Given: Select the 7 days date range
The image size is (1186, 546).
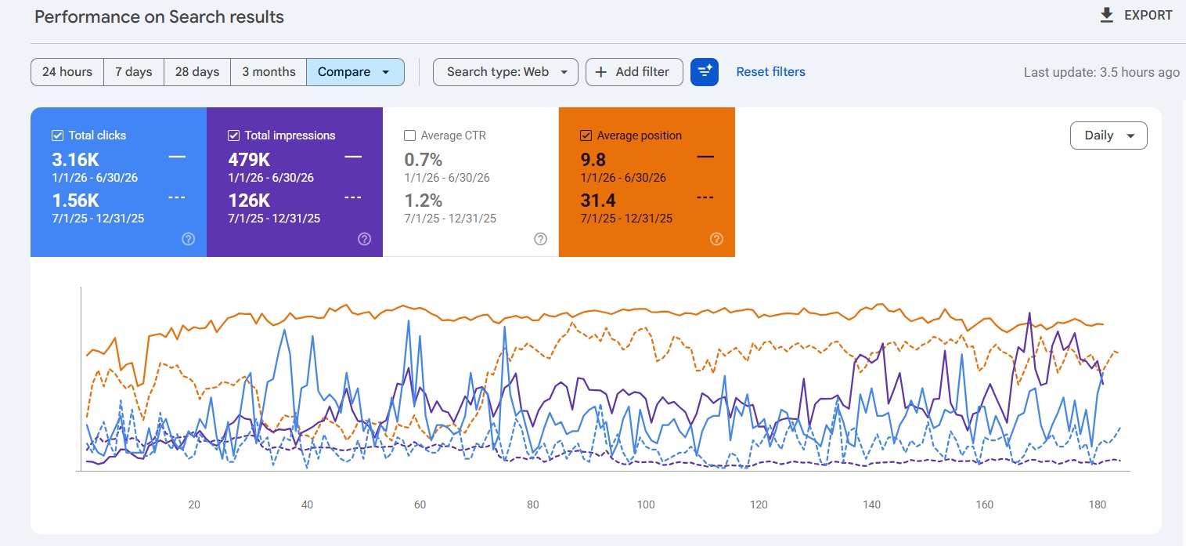Looking at the screenshot, I should pyautogui.click(x=134, y=71).
